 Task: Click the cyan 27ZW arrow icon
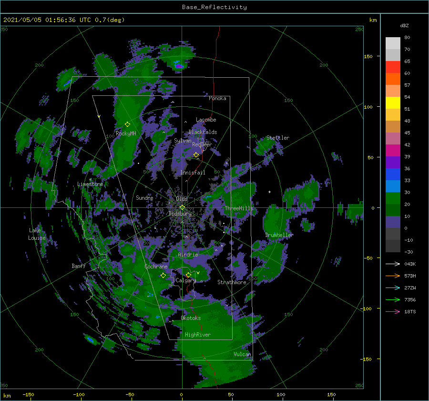393,288
